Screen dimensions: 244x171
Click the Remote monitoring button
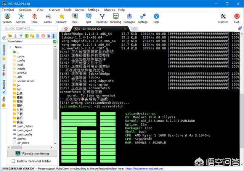(x=32, y=153)
